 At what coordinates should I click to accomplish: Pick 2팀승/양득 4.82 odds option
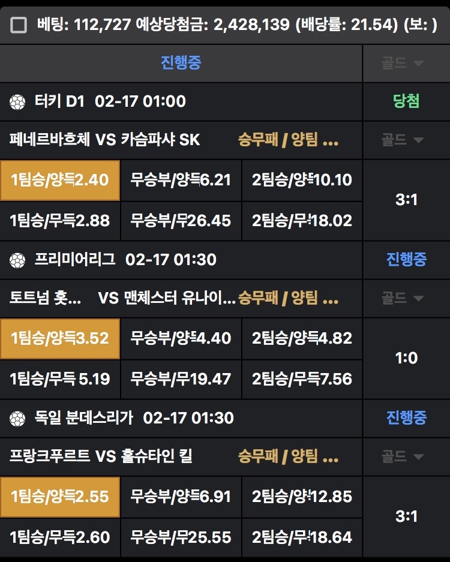tap(302, 338)
